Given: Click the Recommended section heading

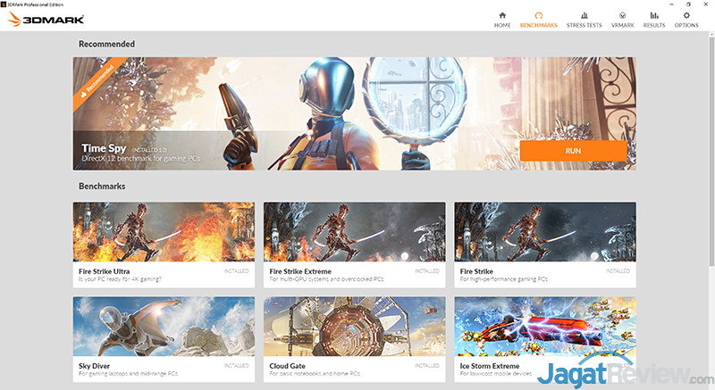Looking at the screenshot, I should click(106, 44).
